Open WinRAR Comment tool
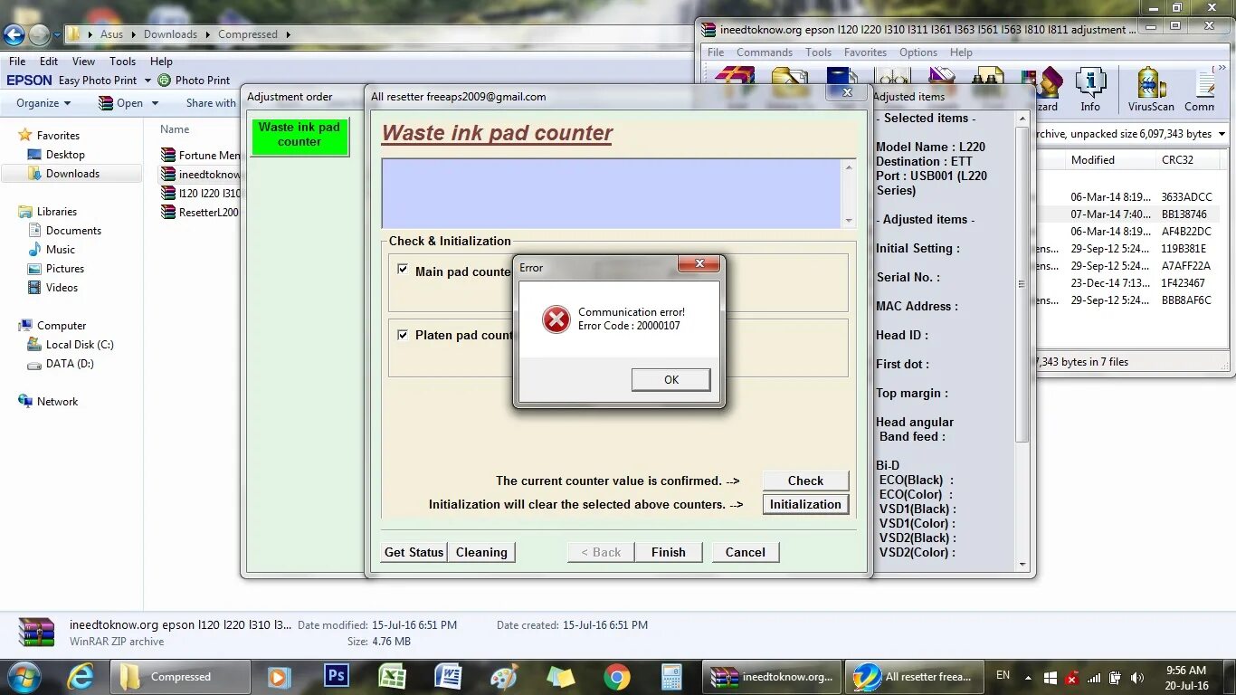The width and height of the screenshot is (1236, 695). click(x=1201, y=89)
